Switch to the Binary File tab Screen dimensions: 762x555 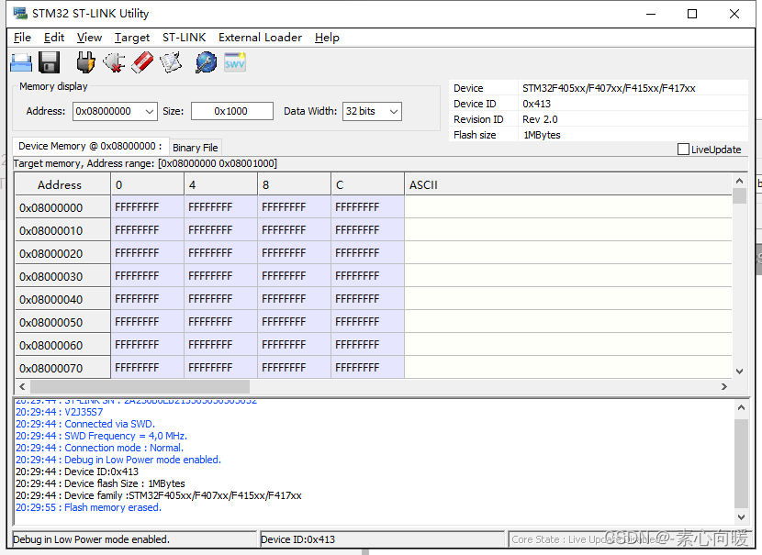[196, 148]
